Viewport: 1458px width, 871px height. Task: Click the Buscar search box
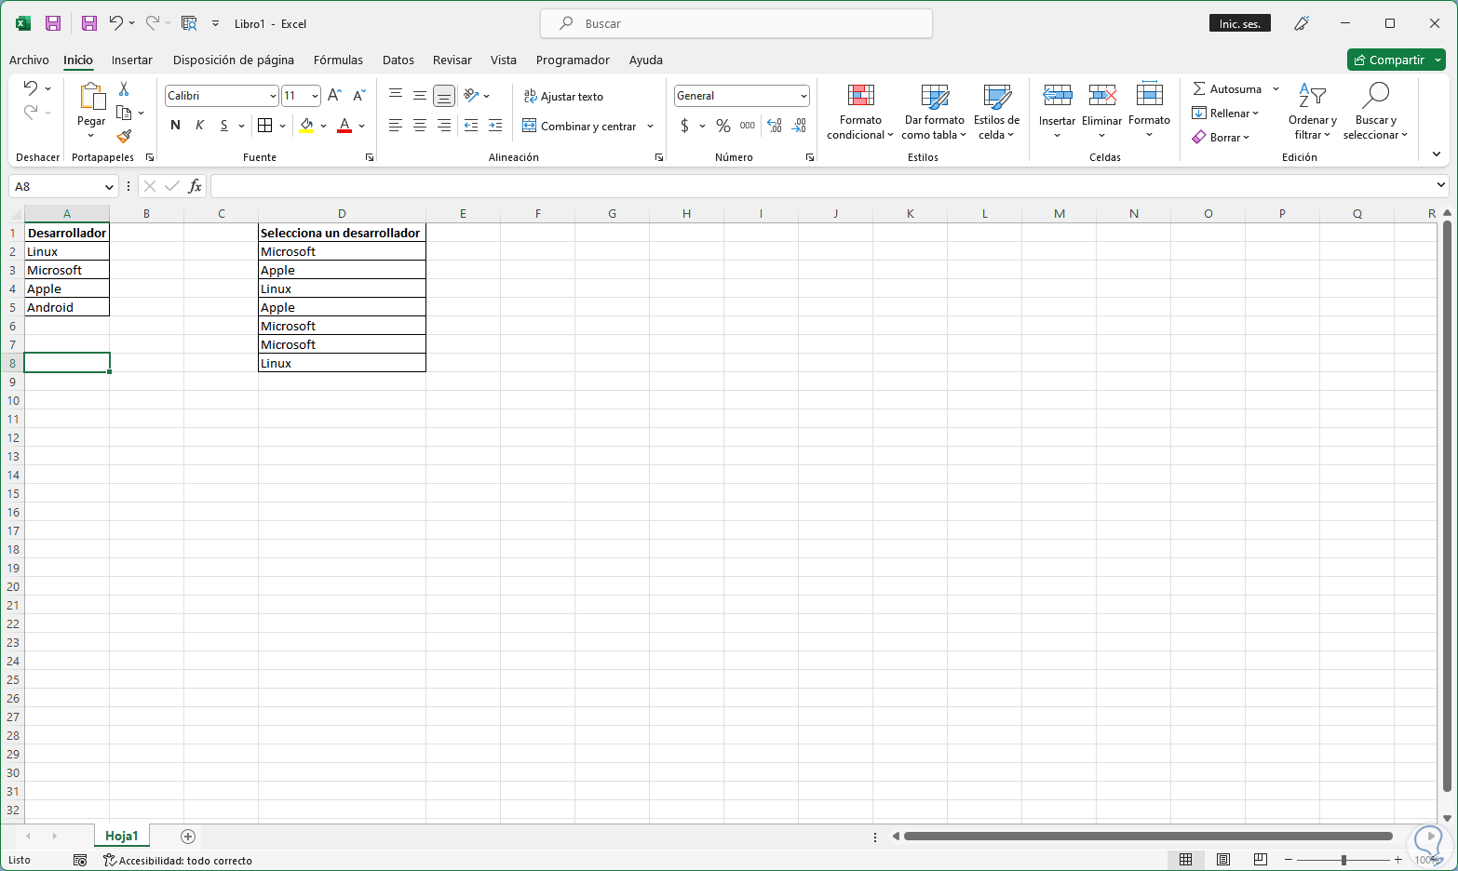[x=736, y=23]
